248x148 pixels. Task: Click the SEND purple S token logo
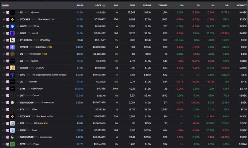[12, 33]
